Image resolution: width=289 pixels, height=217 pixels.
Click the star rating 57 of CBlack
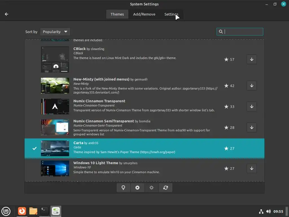point(229,59)
